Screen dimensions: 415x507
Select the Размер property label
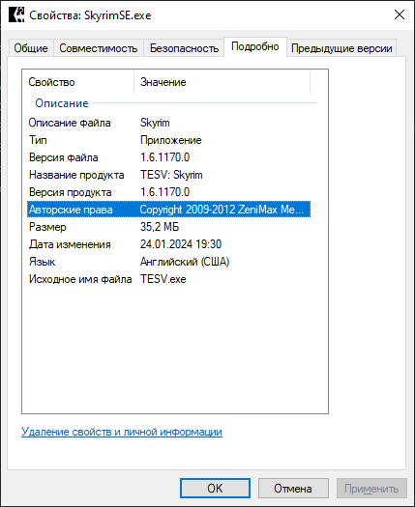[x=47, y=227]
